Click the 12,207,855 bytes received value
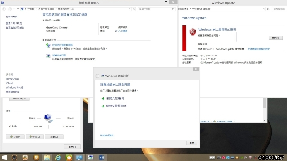The height and width of the screenshot is (161, 287). pyautogui.click(x=68, y=127)
